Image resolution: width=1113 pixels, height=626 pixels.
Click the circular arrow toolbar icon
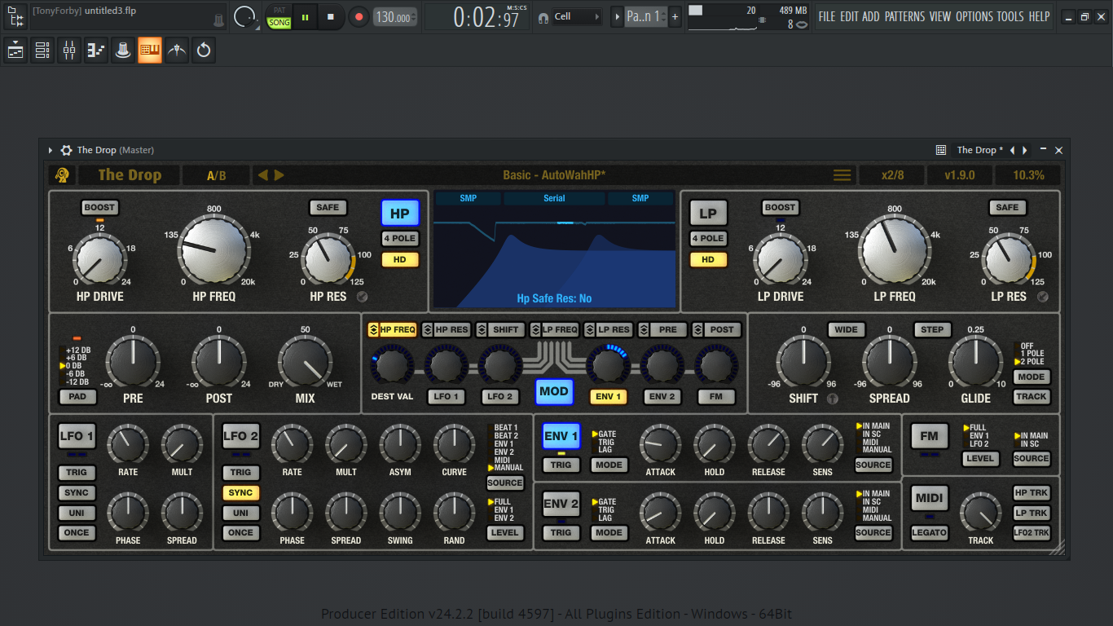[204, 51]
